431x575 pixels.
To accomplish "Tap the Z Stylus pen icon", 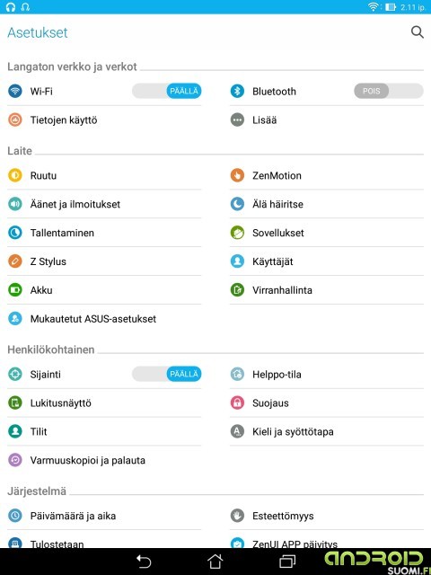I will 15,261.
